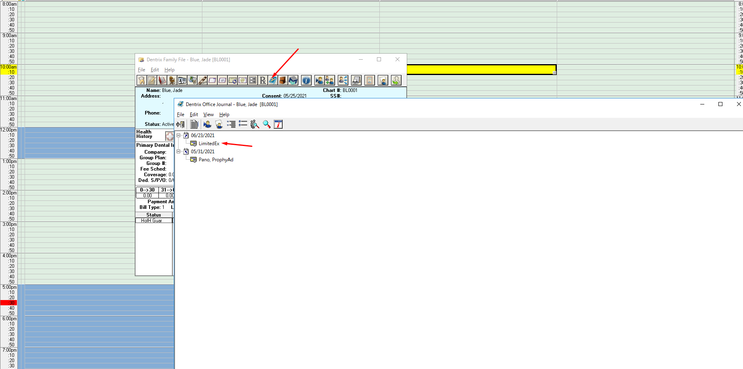Select the HofH Guar status row
Screen dimensions: 743x369
154,221
